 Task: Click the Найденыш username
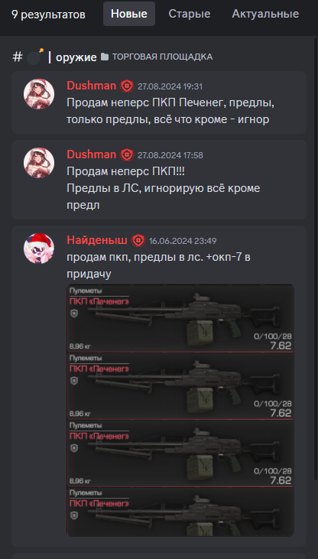point(97,240)
